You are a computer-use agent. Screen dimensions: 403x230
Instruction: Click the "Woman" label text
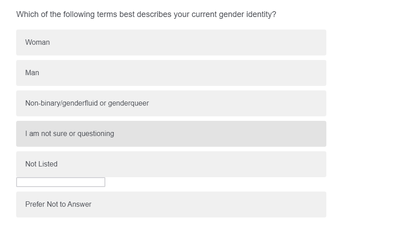point(38,43)
